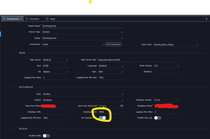Screen dimensions: 210x139
Task: Click the Test Connection button
Action: pos(114,44)
